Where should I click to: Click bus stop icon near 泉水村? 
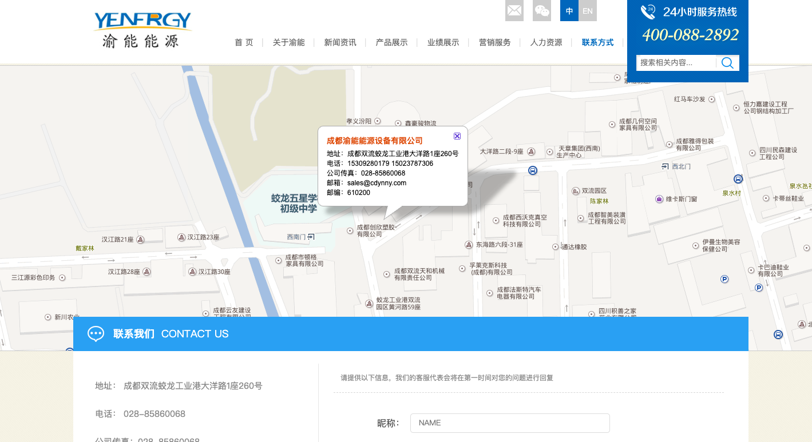pyautogui.click(x=738, y=179)
